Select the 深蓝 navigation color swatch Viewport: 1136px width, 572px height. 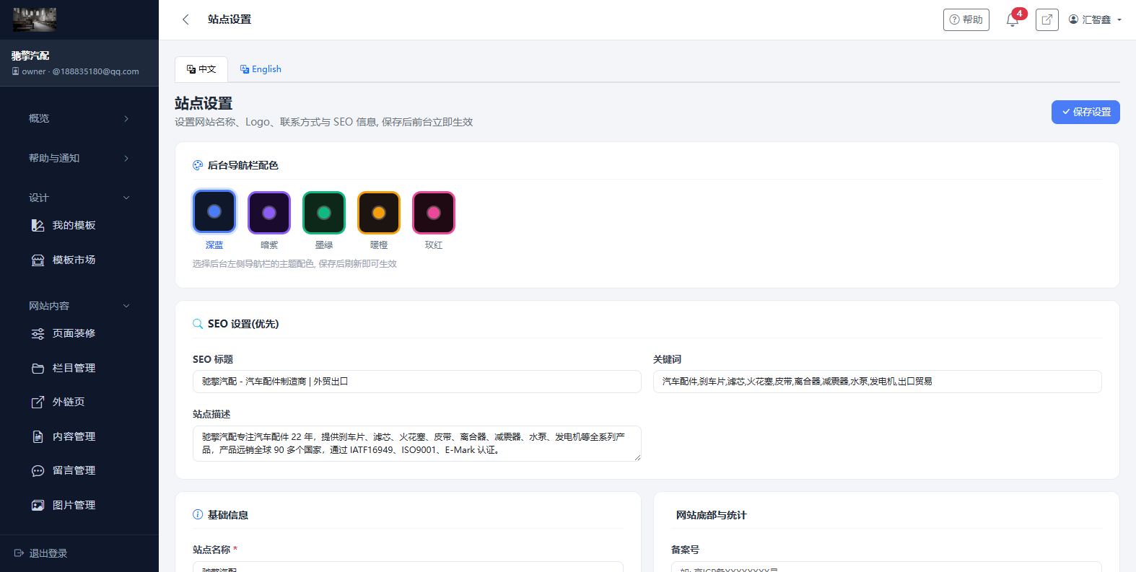pos(214,212)
